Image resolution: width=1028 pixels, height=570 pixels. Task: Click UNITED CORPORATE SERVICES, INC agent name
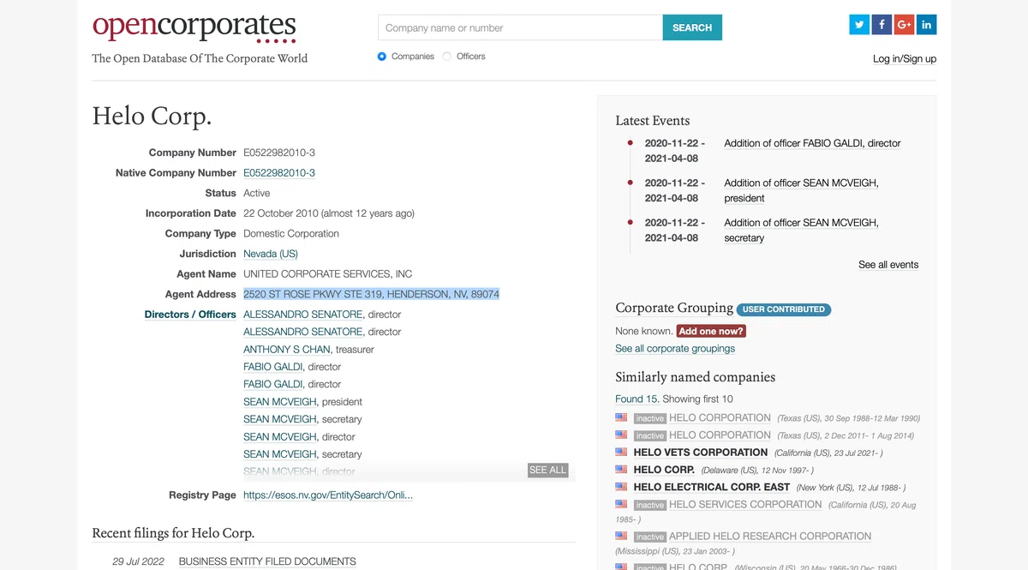click(327, 274)
